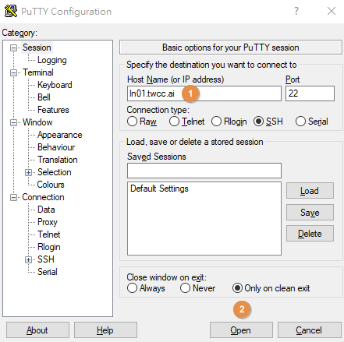Open the Logging category
The image size is (344, 342).
[52, 60]
